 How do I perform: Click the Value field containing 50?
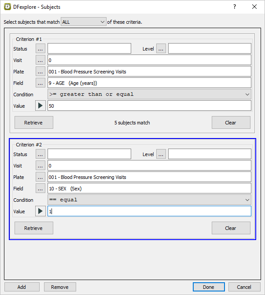click(x=149, y=106)
